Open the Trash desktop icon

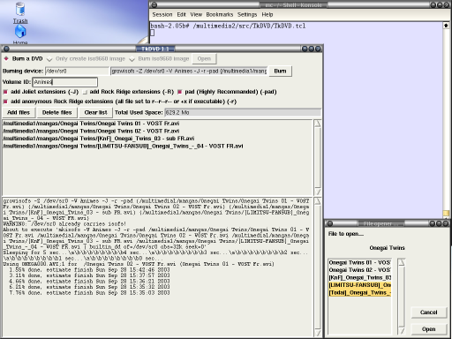point(20,12)
